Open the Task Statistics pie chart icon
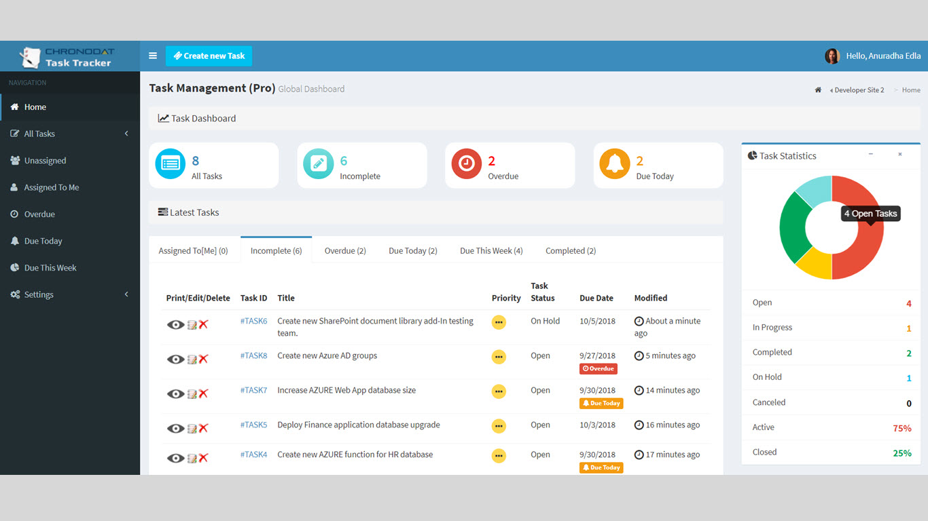 [751, 155]
